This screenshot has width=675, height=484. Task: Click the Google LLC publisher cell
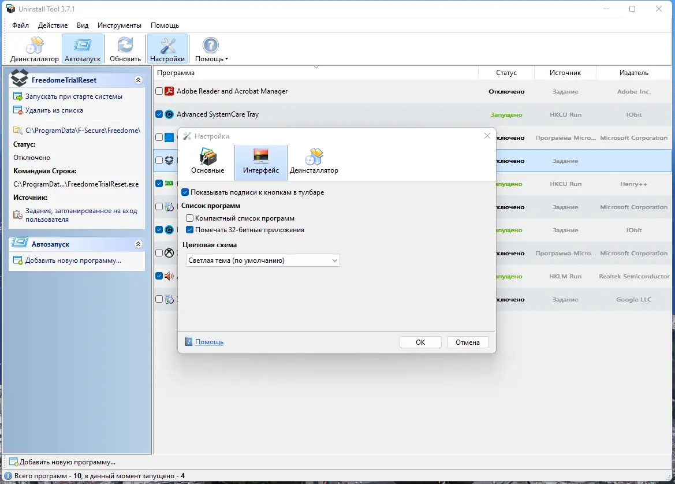(633, 300)
